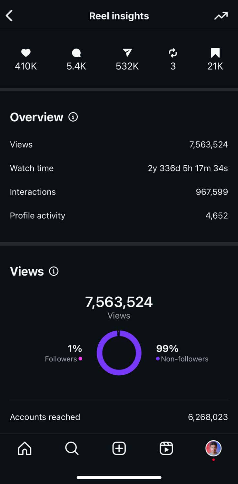The image size is (238, 484).
Task: Tap the Accounts reached row
Action: coord(119,417)
